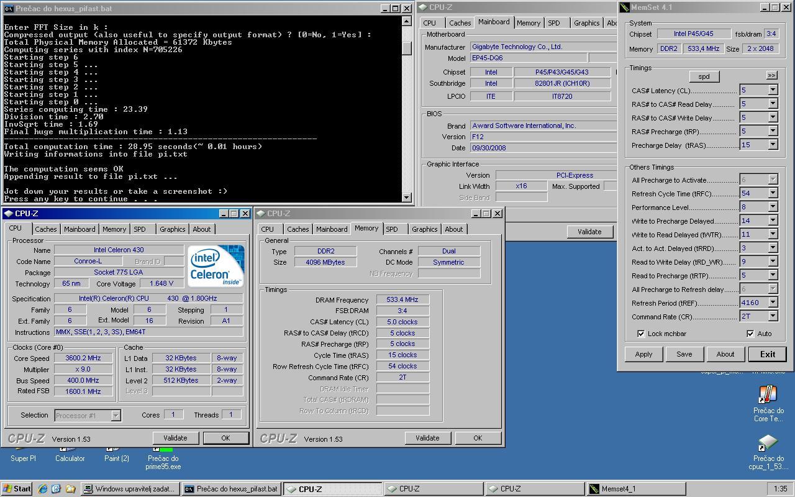Switch to Memset4_1 taskbar item
The height and width of the screenshot is (497, 795).
pos(637,489)
